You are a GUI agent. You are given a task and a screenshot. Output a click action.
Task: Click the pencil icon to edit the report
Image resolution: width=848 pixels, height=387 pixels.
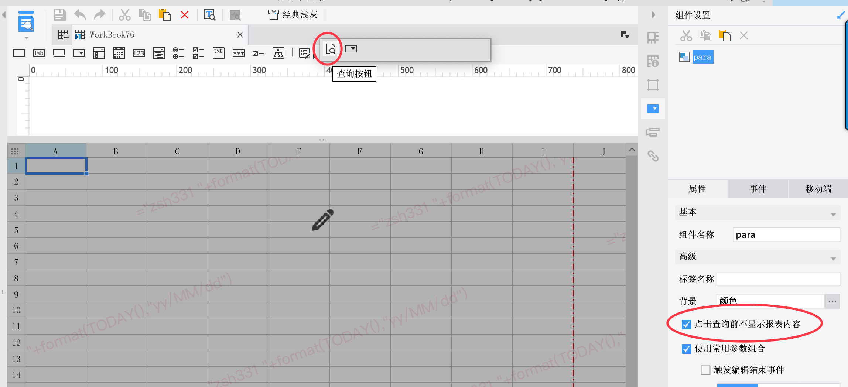point(323,220)
